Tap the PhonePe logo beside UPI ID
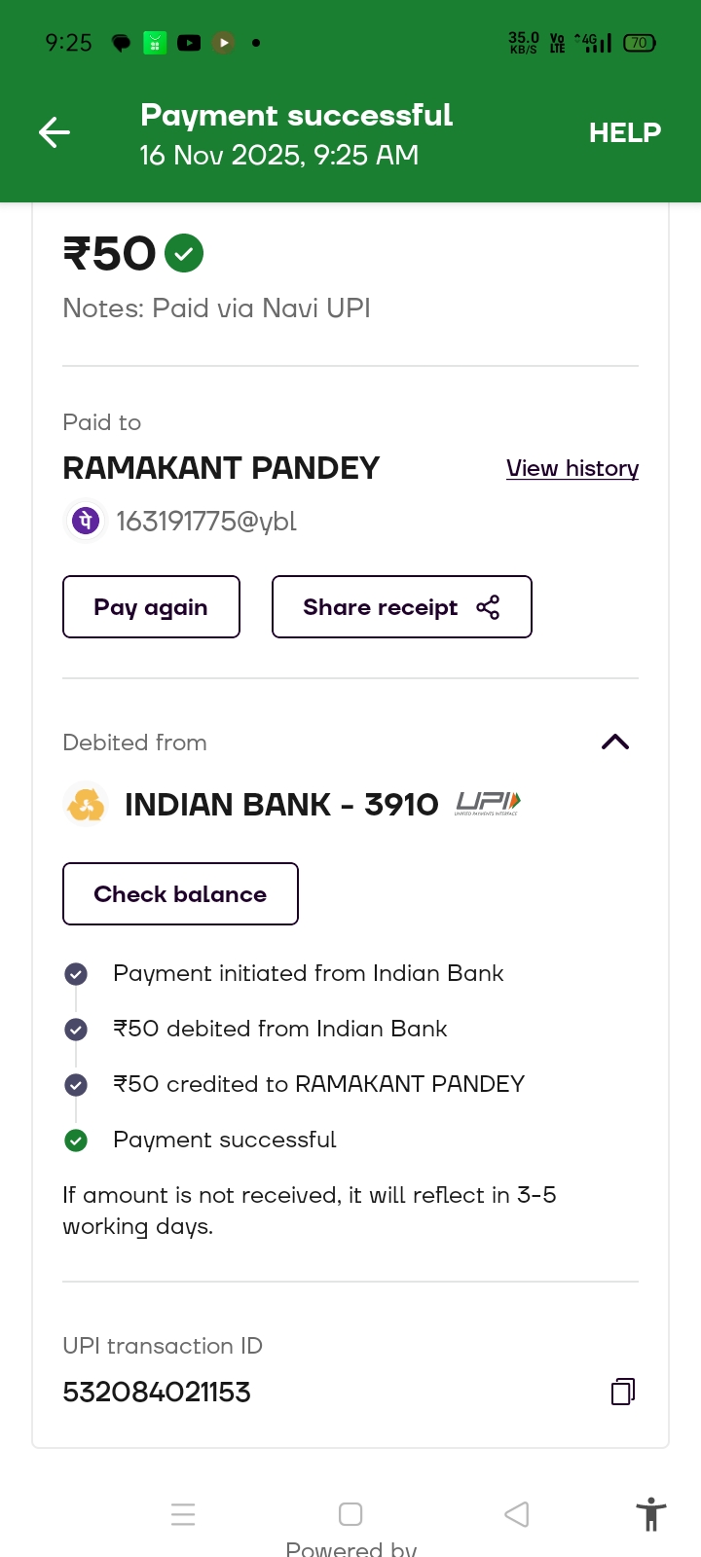Image resolution: width=701 pixels, height=1557 pixels. [86, 522]
